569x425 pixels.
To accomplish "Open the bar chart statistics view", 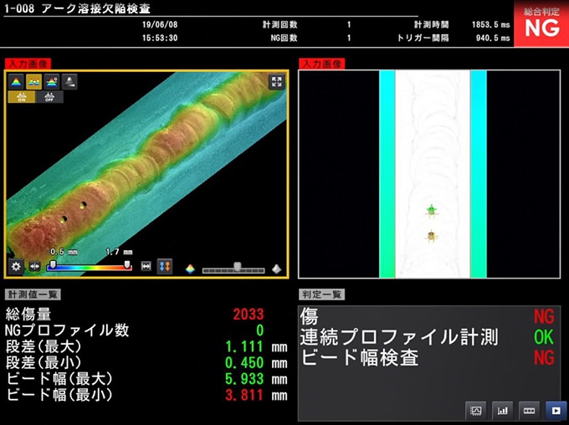I will tap(503, 410).
